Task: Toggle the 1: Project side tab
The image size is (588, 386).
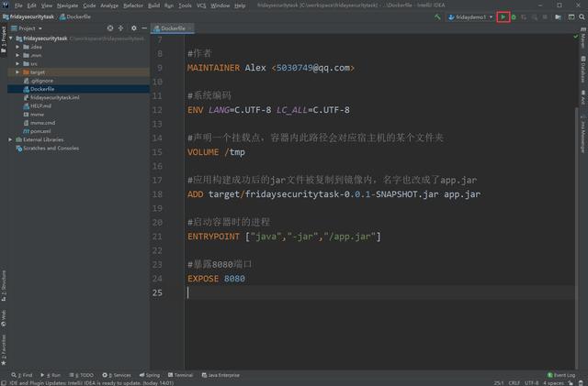Action: [x=4, y=39]
